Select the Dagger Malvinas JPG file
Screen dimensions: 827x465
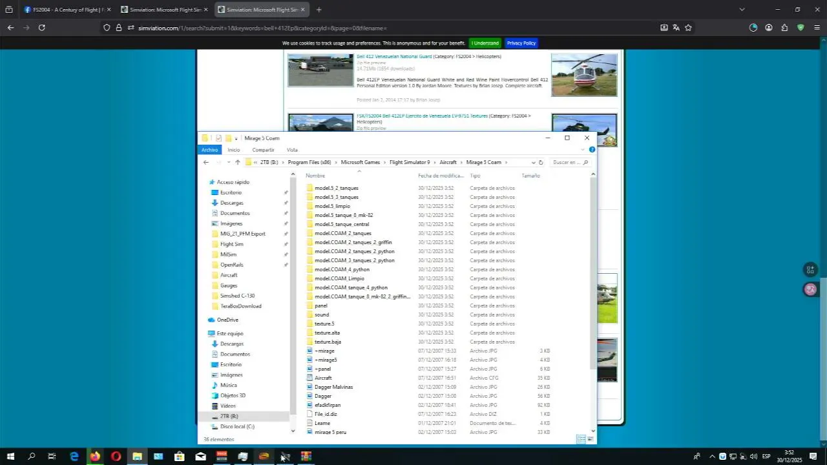(333, 387)
